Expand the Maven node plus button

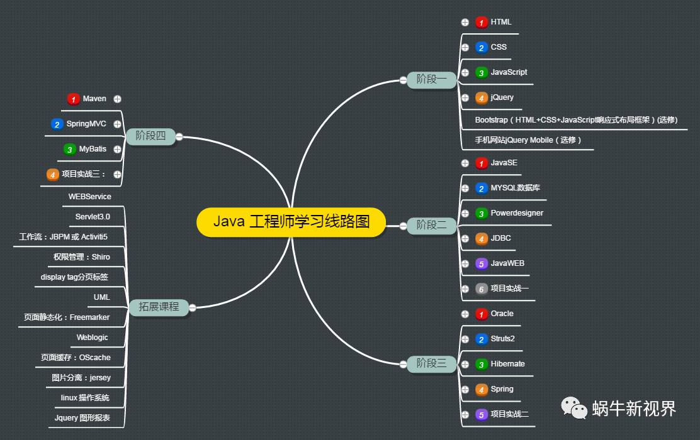(118, 99)
